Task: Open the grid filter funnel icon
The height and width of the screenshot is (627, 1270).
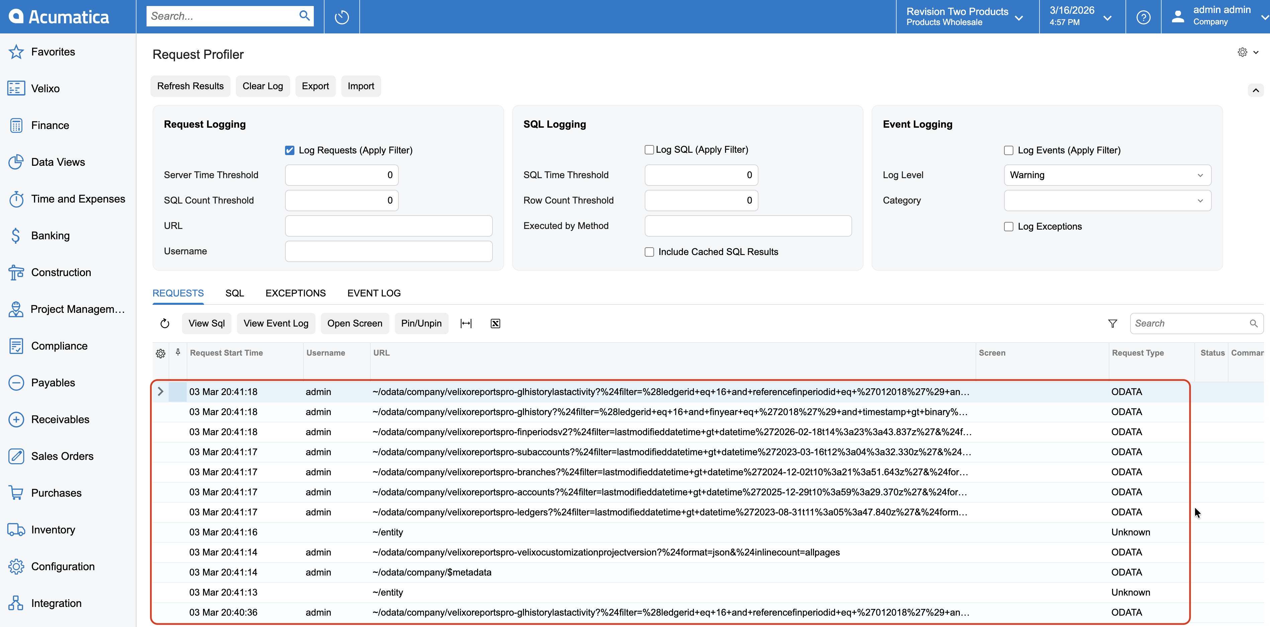Action: click(1112, 324)
